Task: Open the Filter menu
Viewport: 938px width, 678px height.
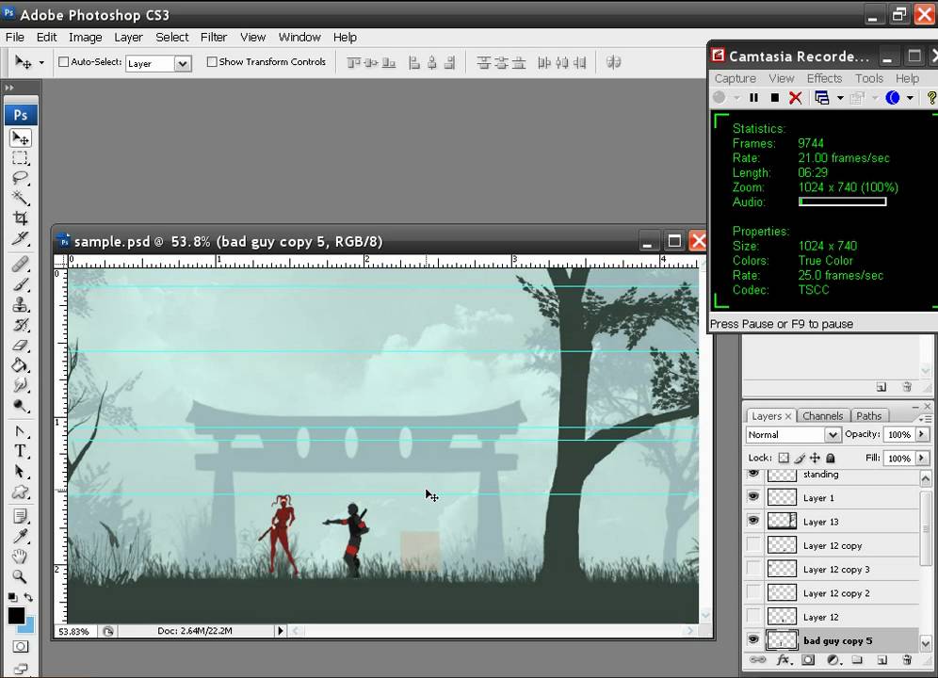Action: click(214, 37)
